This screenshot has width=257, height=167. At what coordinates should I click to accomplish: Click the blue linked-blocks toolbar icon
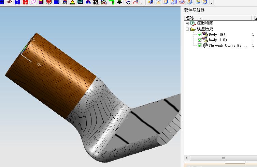(17, 2)
